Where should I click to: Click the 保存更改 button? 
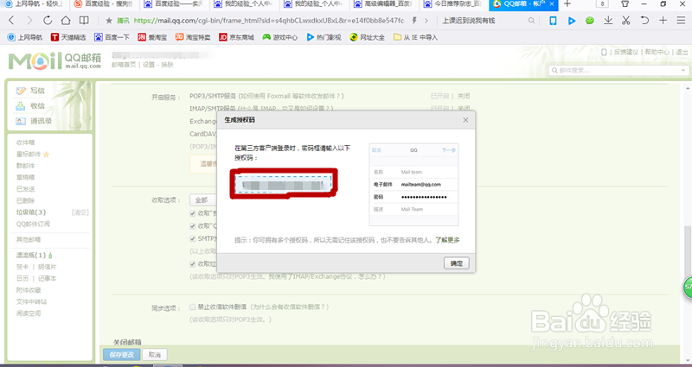[122, 355]
